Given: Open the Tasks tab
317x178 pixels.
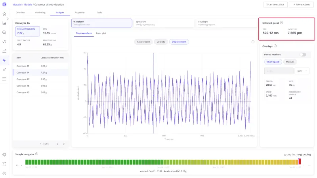Looking at the screenshot, I should tap(99, 13).
